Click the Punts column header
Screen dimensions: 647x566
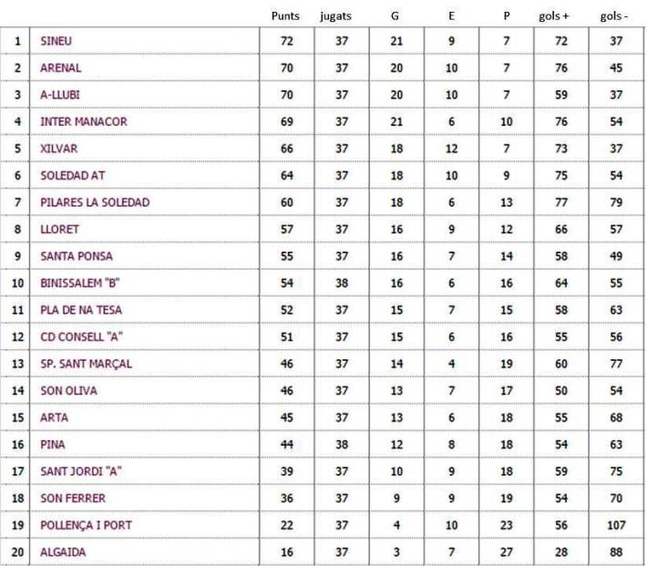coord(286,16)
